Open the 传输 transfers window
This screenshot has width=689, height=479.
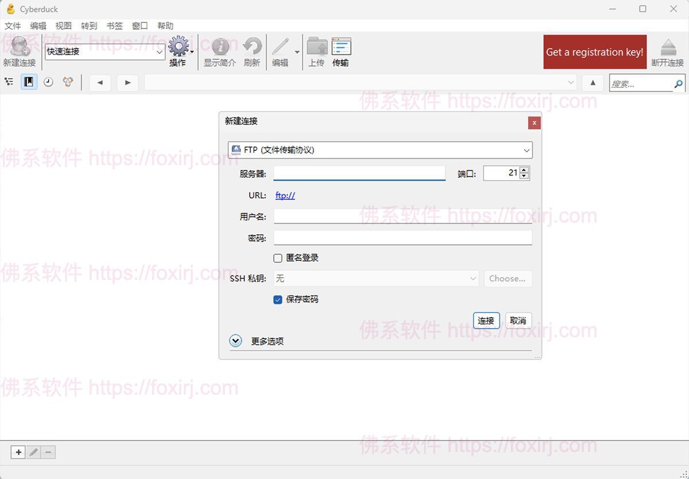click(x=342, y=48)
